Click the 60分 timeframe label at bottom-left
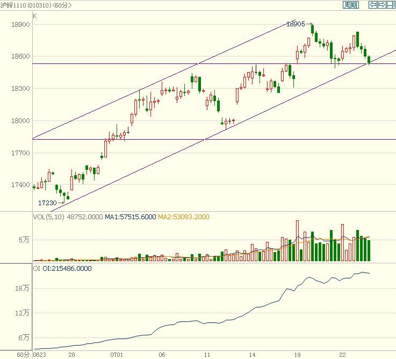The height and width of the screenshot is (359, 396). [x=23, y=355]
